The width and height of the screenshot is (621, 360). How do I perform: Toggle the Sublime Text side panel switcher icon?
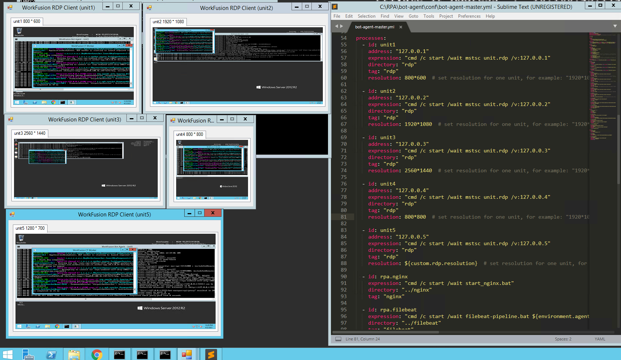click(338, 339)
